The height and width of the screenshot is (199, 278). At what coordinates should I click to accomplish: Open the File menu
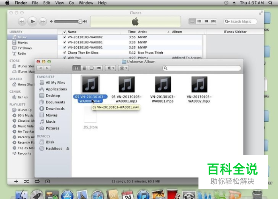pos(35,3)
